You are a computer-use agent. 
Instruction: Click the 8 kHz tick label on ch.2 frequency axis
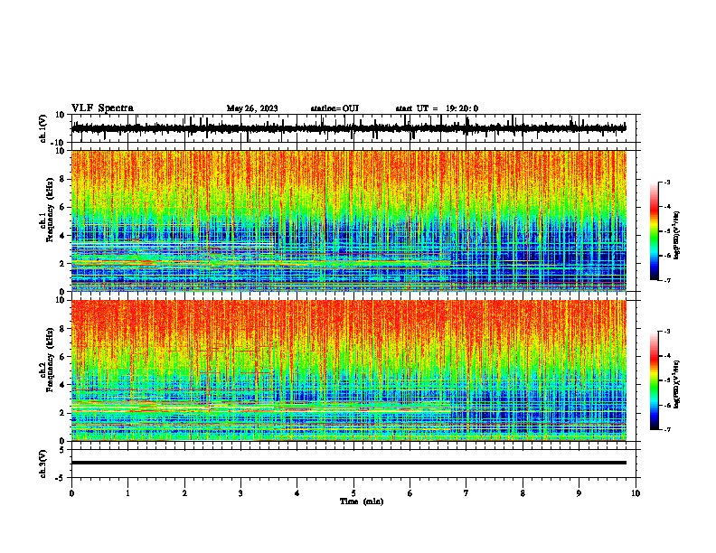(62, 329)
